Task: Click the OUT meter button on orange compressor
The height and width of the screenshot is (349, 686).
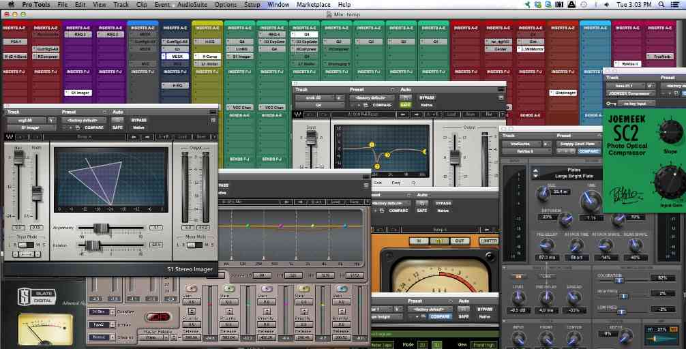Action: (460, 241)
